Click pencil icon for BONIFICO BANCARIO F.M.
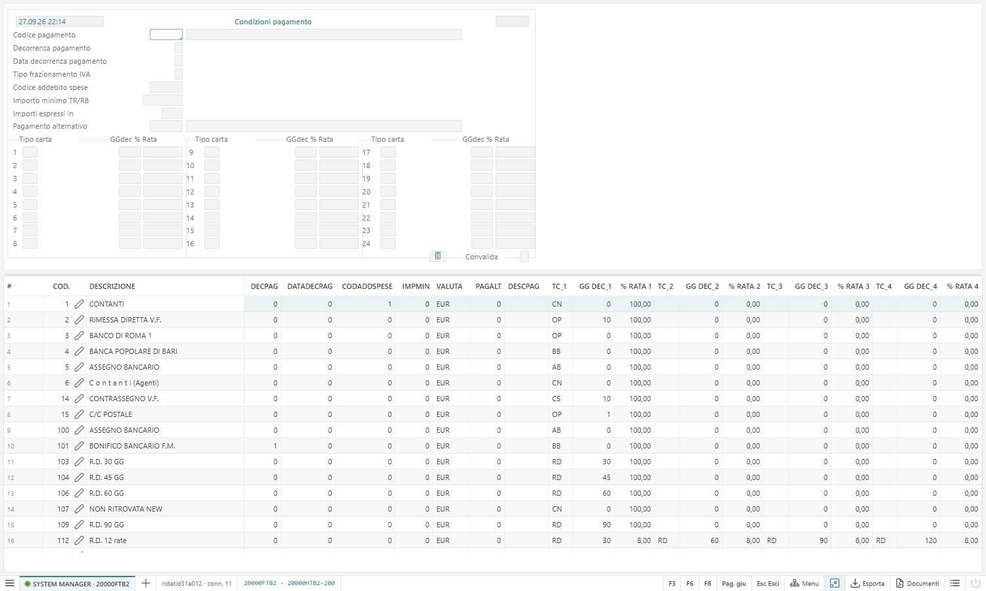 click(80, 446)
